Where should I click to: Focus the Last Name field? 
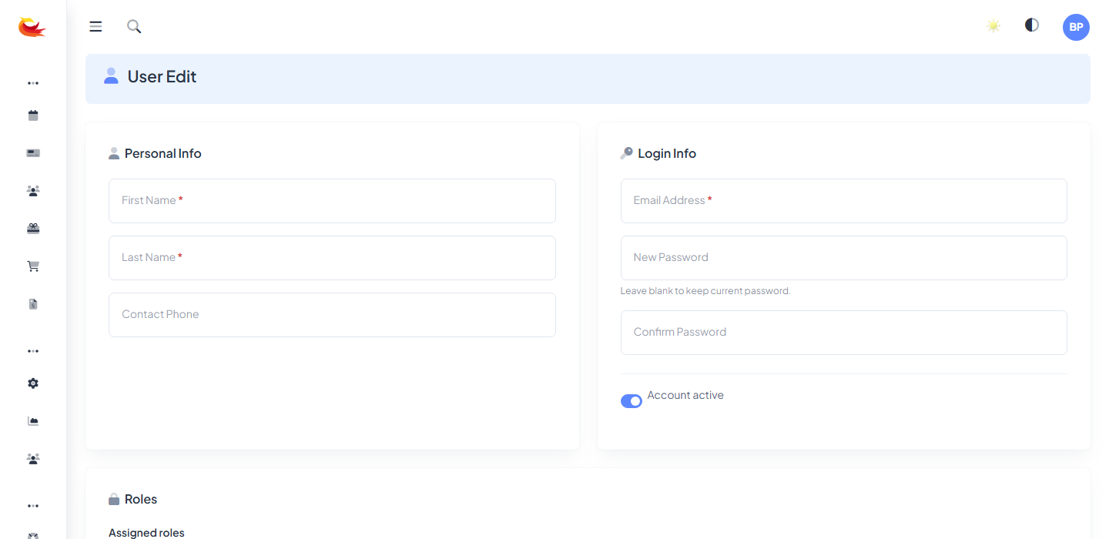332,258
